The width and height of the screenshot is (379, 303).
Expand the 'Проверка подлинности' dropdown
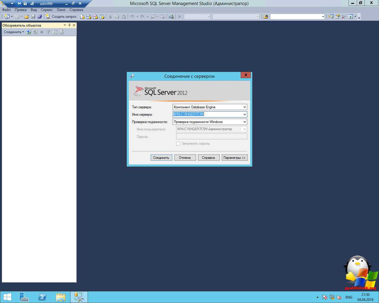[245, 122]
